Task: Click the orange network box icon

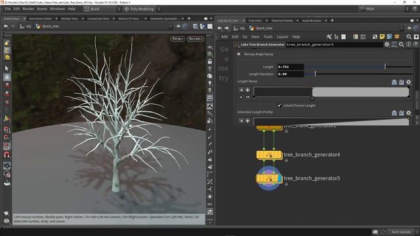Action: tap(396, 37)
